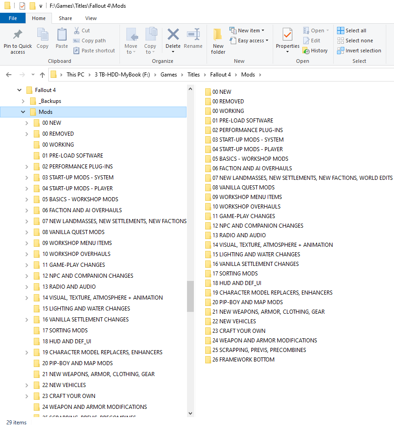This screenshot has width=394, height=428.
Task: Open the File tab
Action: point(13,18)
